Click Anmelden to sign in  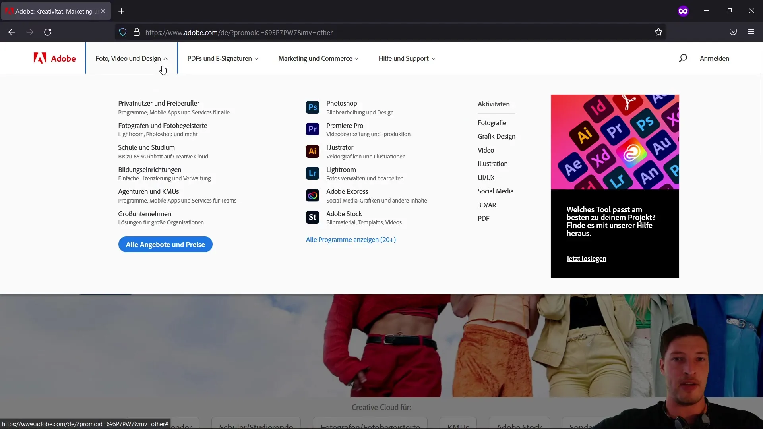(714, 58)
